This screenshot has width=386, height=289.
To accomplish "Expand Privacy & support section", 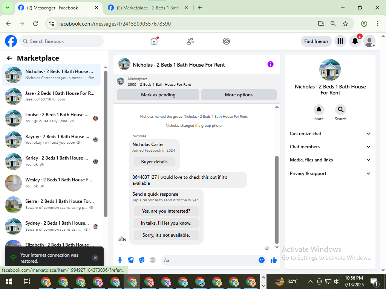I will tap(330, 173).
